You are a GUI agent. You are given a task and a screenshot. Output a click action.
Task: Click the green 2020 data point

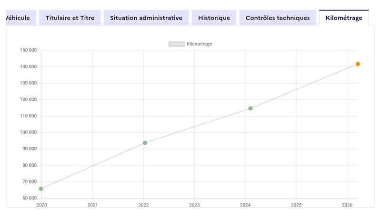pyautogui.click(x=41, y=189)
